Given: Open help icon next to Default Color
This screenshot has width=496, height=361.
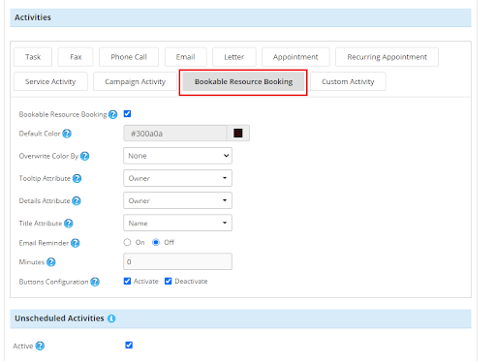Looking at the screenshot, I should click(x=67, y=134).
